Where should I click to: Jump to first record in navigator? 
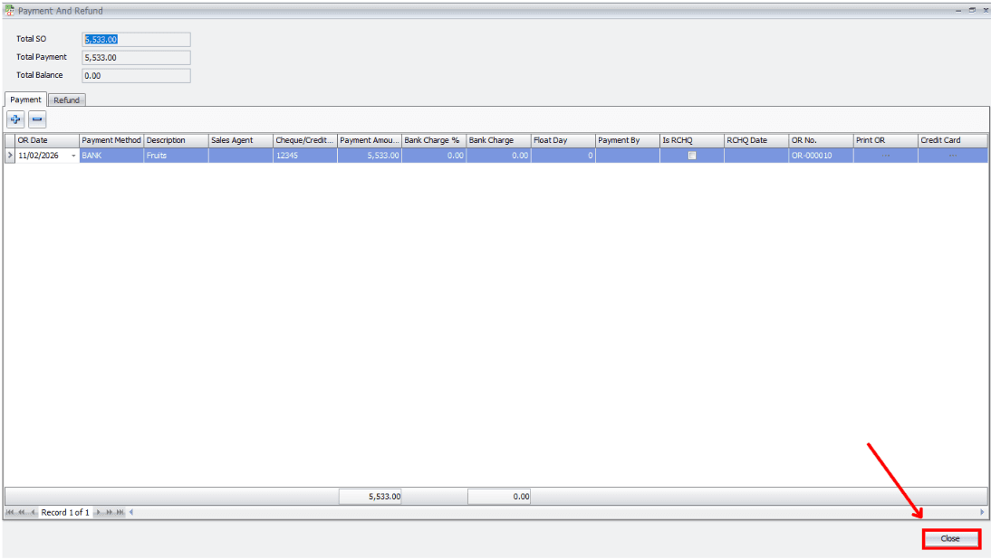pyautogui.click(x=10, y=513)
